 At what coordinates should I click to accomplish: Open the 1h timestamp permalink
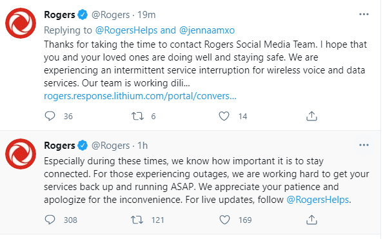(x=142, y=146)
